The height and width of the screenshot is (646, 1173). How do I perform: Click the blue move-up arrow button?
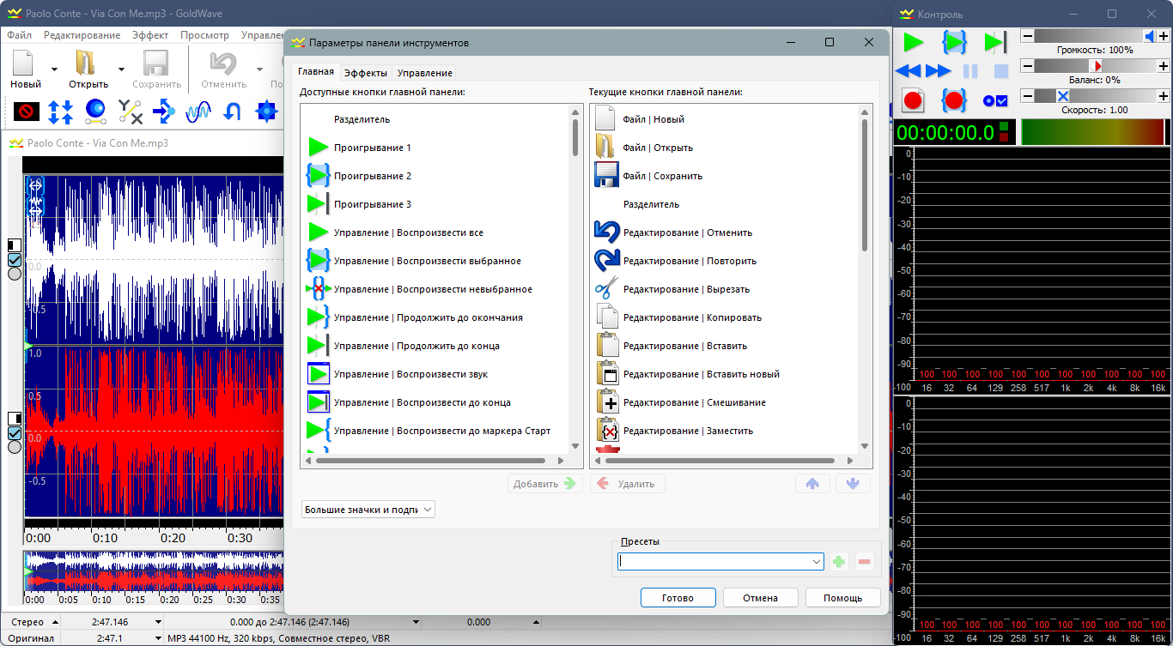[812, 484]
